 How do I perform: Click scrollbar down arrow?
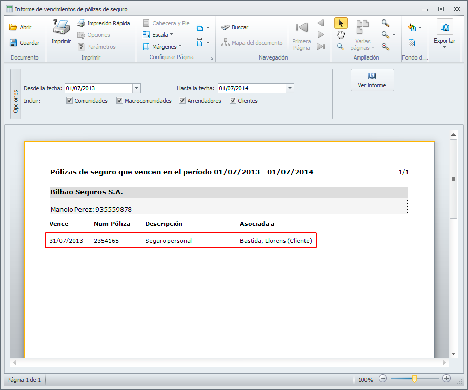(453, 354)
